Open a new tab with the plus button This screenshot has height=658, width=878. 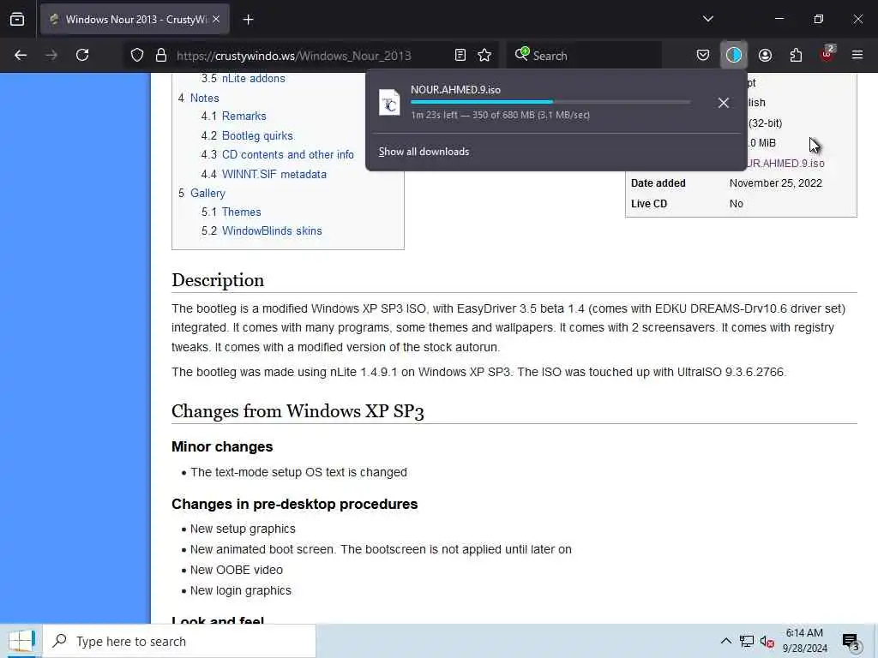coord(248,20)
